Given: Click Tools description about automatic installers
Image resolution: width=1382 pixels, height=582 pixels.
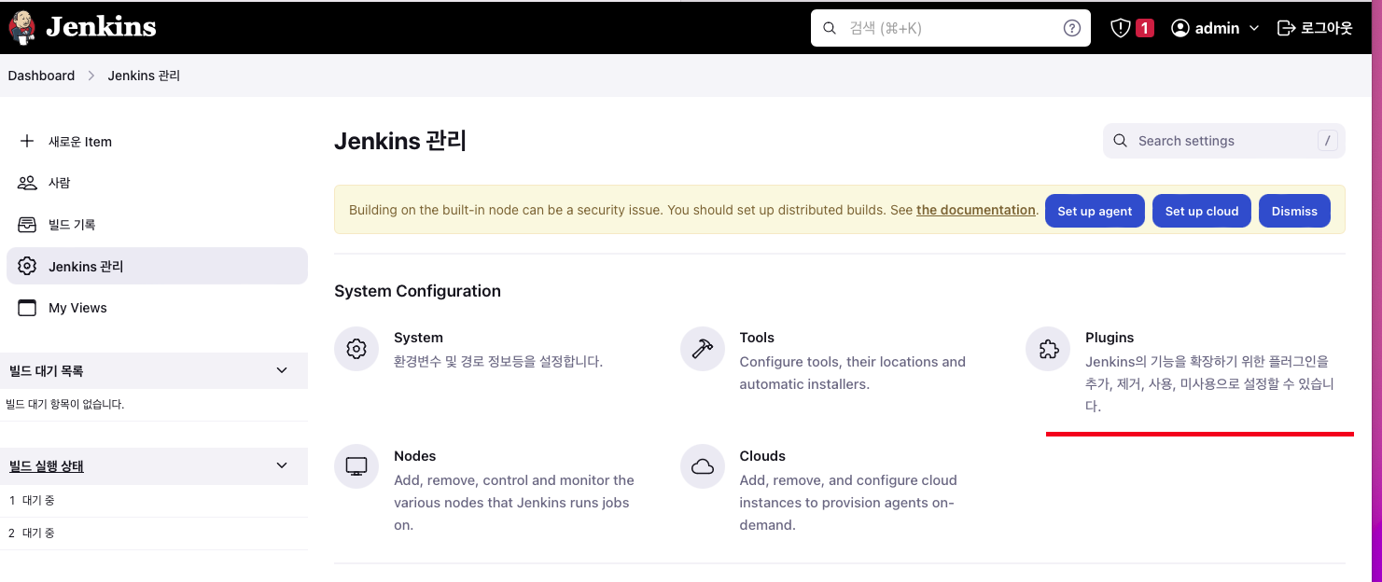Looking at the screenshot, I should point(853,373).
